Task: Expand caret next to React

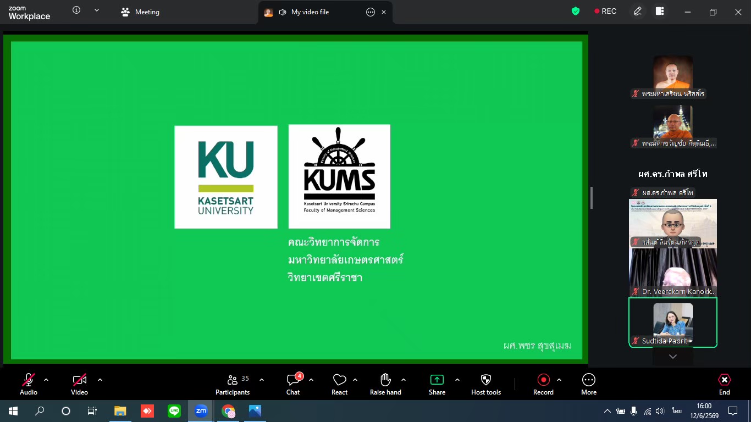Action: tap(355, 380)
